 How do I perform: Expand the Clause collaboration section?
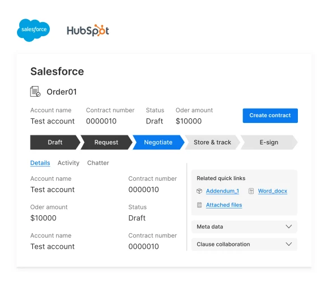[x=244, y=245]
